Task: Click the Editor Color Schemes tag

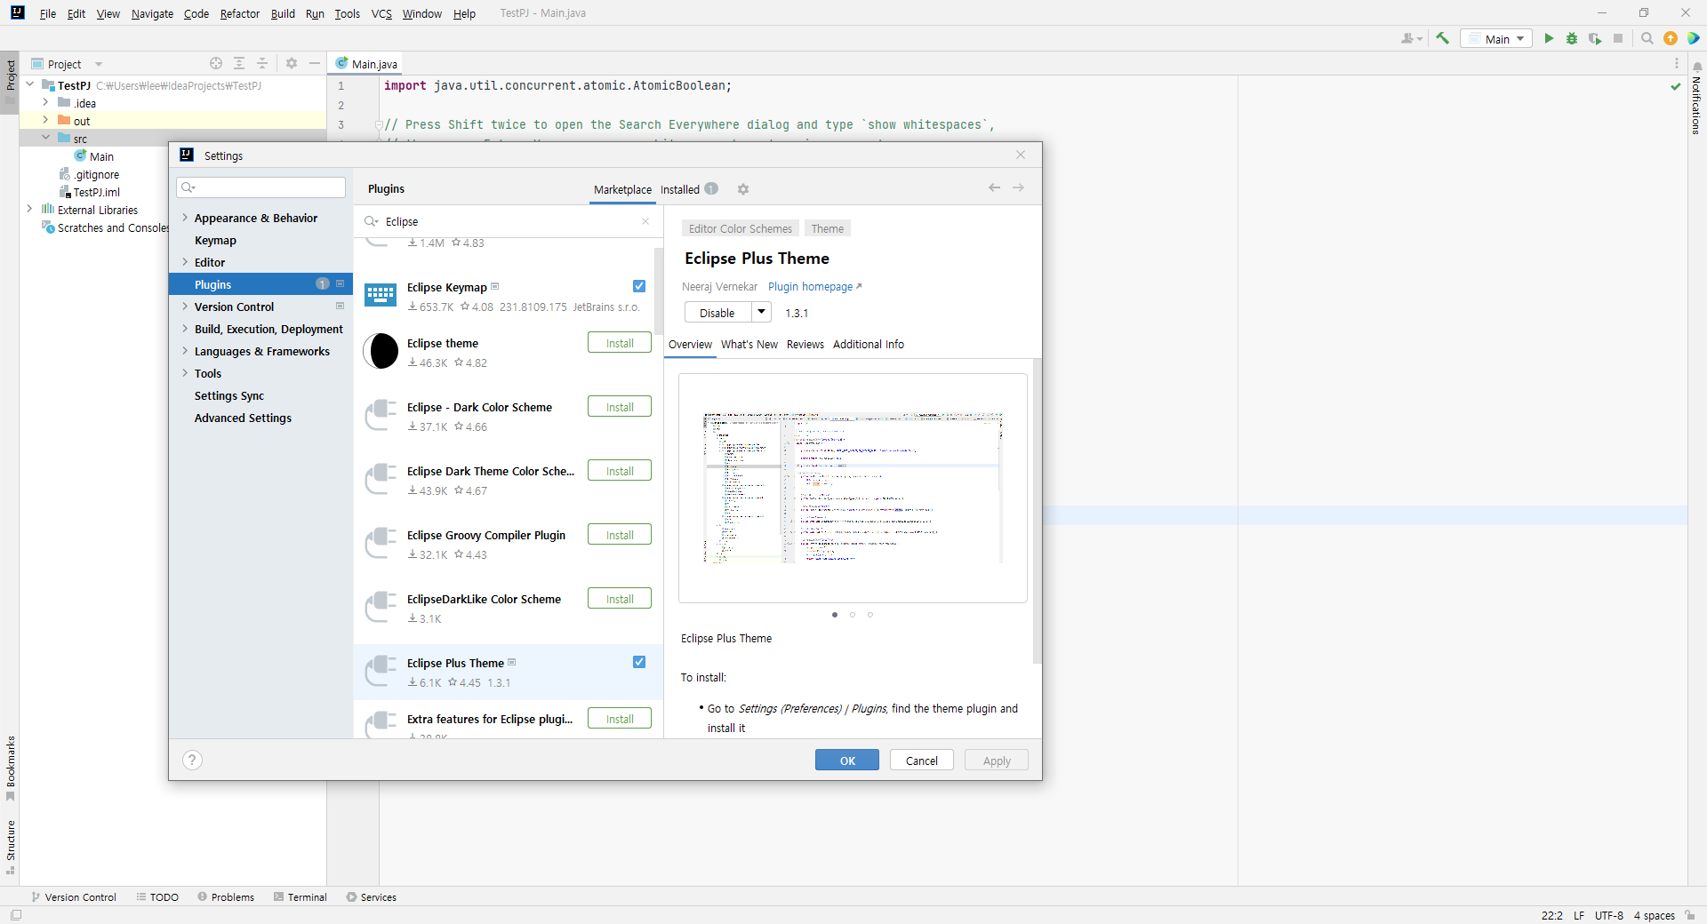Action: point(740,228)
